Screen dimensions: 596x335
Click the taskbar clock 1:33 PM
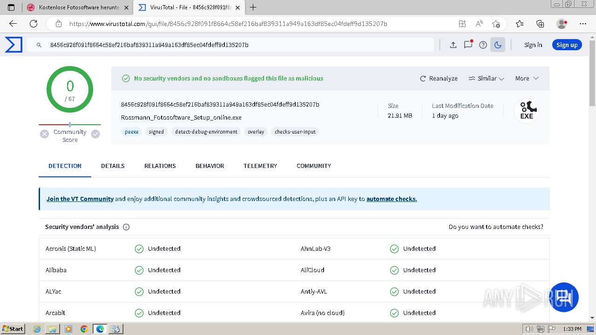click(x=572, y=329)
